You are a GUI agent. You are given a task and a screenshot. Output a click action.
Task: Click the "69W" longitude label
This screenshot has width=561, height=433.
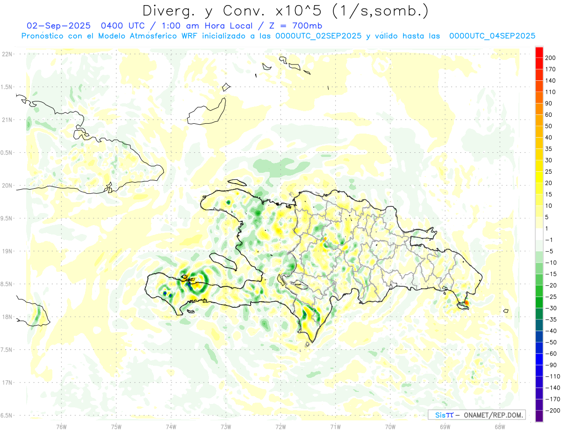[445, 426]
